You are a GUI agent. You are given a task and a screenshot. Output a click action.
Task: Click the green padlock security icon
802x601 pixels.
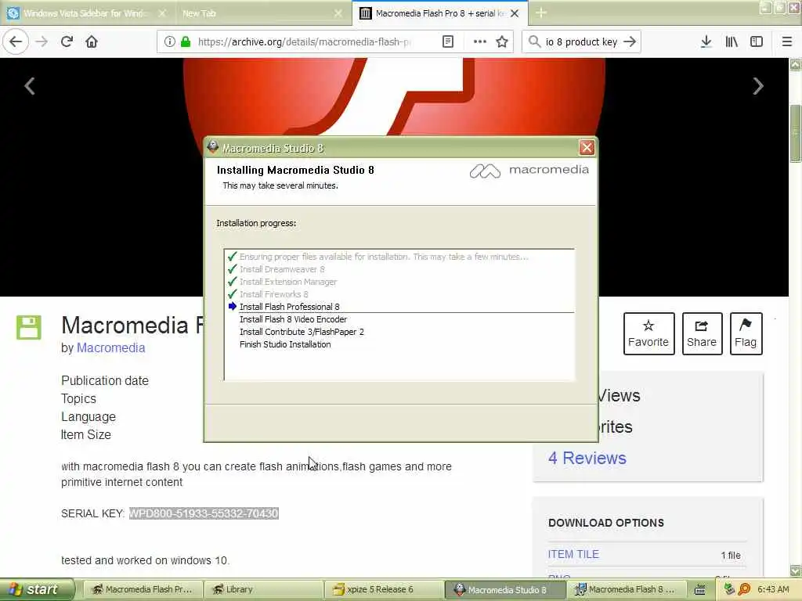tap(186, 41)
